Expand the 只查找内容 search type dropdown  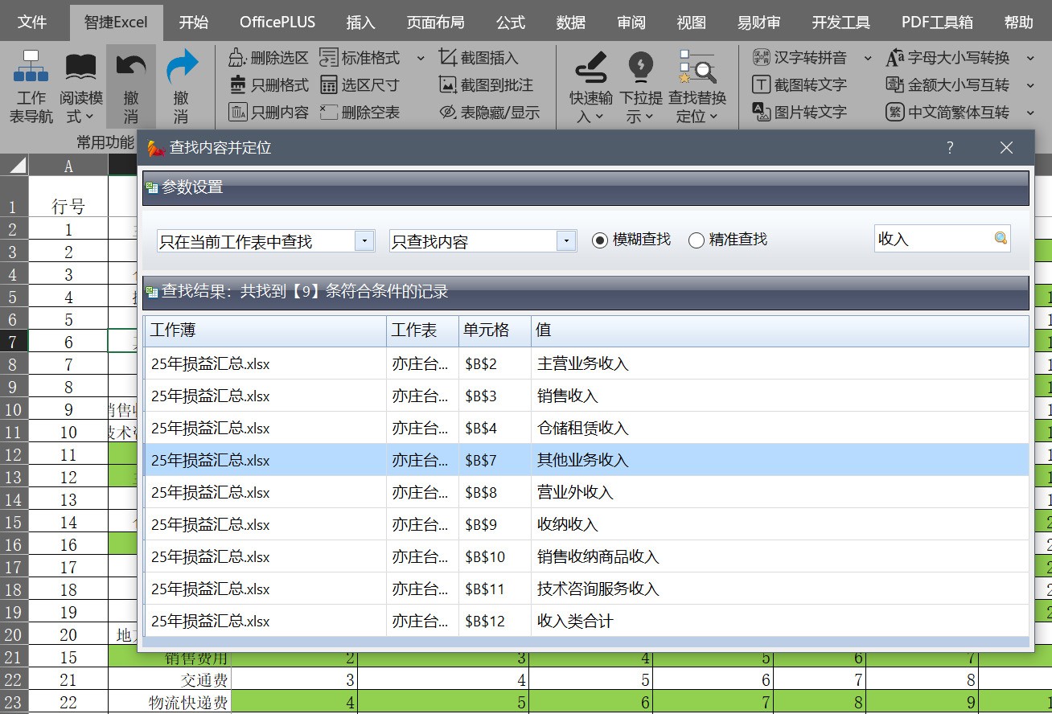click(x=566, y=241)
